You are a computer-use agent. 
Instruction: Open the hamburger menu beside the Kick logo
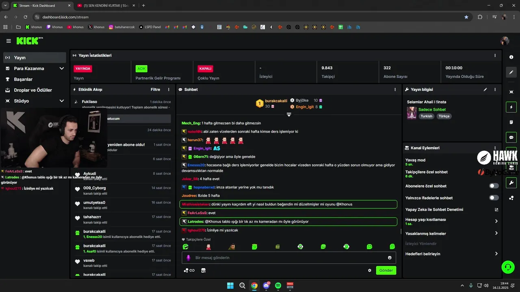pyautogui.click(x=9, y=41)
